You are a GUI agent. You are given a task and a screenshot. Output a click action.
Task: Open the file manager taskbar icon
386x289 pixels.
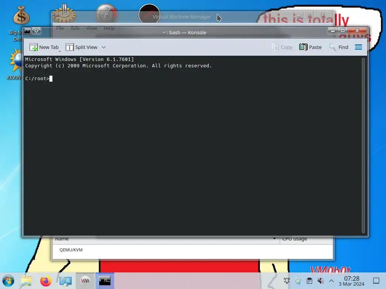point(27,281)
